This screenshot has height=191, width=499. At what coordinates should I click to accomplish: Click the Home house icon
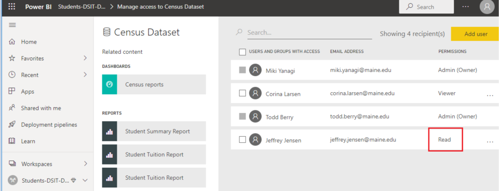click(12, 41)
